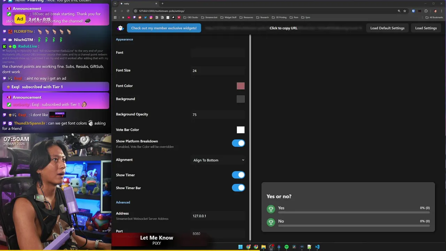Select the nutty browser tab

pos(138,3)
